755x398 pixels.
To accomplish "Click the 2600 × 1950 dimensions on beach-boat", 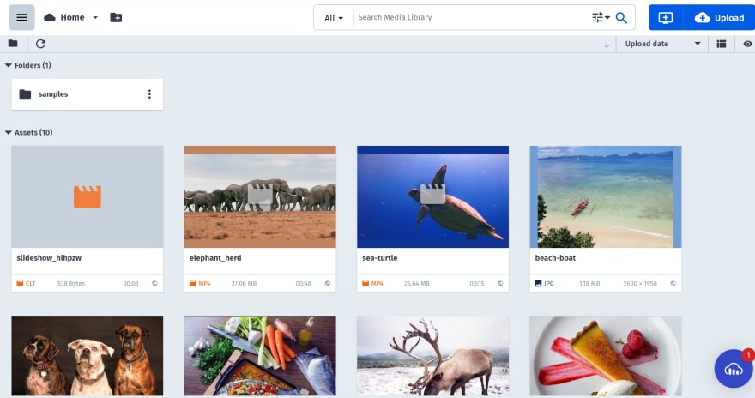I will coord(640,283).
